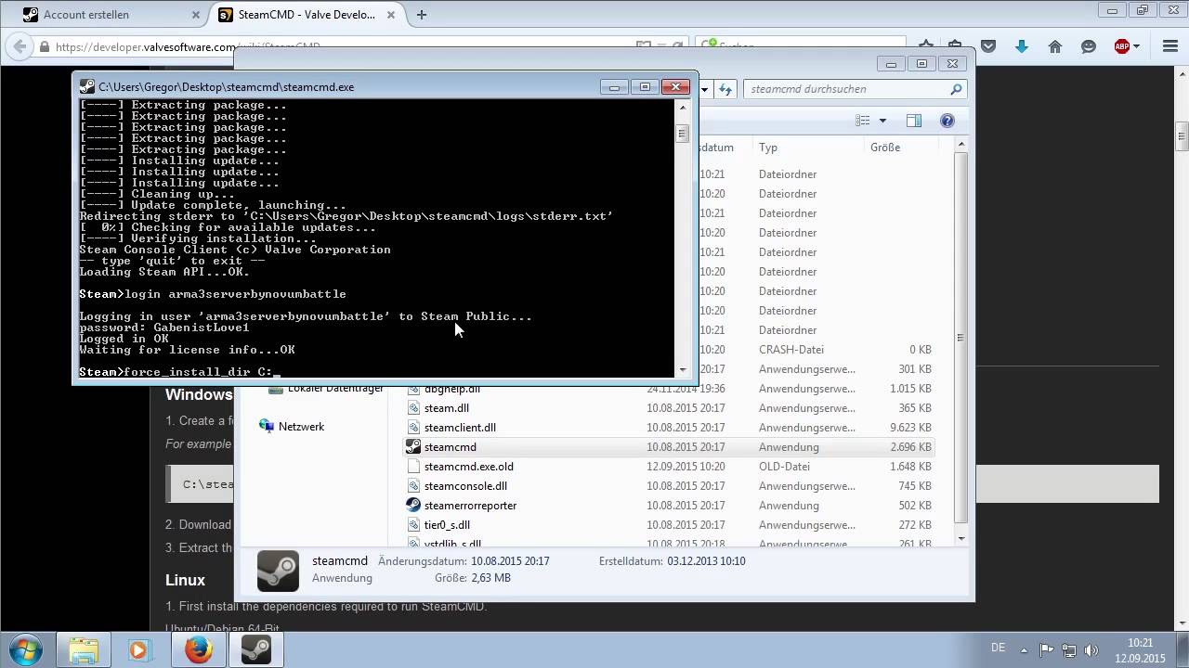Click console scrollbar down arrow
Screen dimensions: 1189x668
pyautogui.click(x=682, y=370)
